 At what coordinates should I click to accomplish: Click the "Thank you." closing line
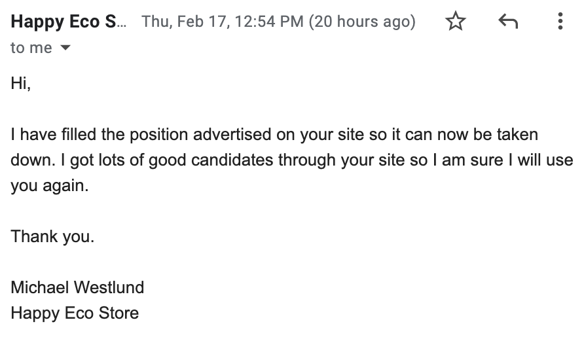[x=52, y=236]
